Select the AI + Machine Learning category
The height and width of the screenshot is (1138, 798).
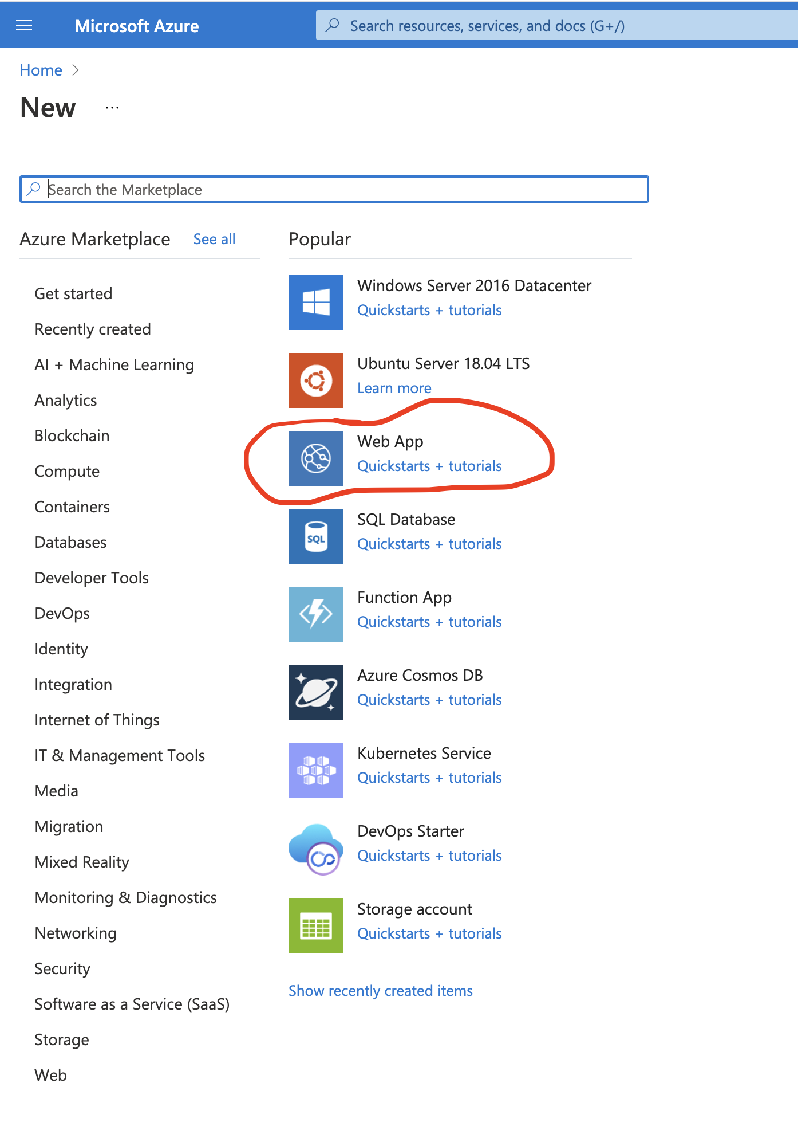[x=114, y=364]
